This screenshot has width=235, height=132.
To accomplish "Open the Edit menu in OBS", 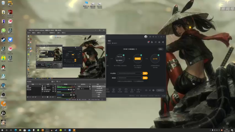I will click(x=34, y=33).
